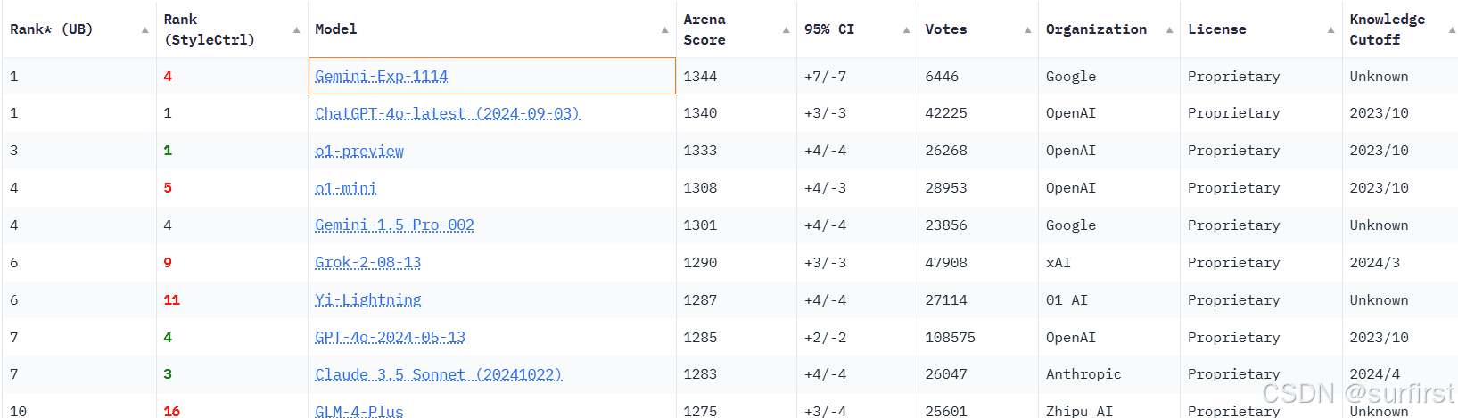The width and height of the screenshot is (1458, 418).
Task: Open the Gemini-Exp-1114 model link
Action: point(382,77)
